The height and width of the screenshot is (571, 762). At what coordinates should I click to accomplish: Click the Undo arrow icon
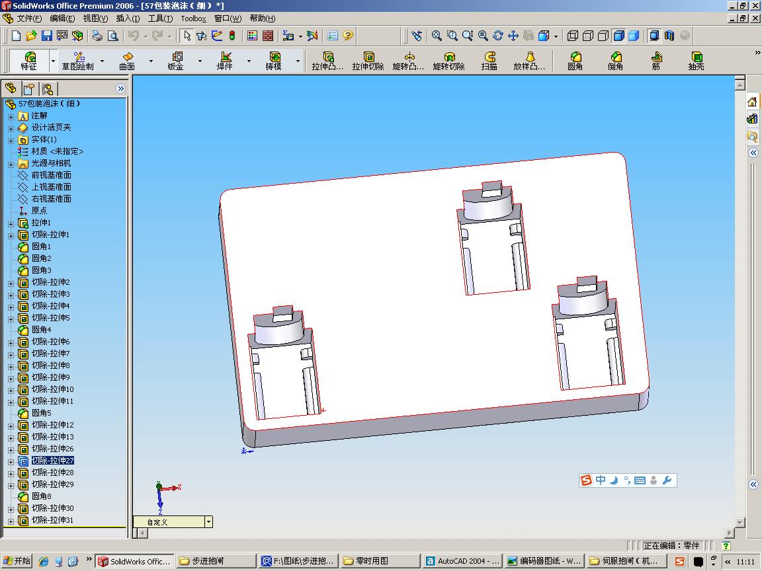[x=134, y=36]
